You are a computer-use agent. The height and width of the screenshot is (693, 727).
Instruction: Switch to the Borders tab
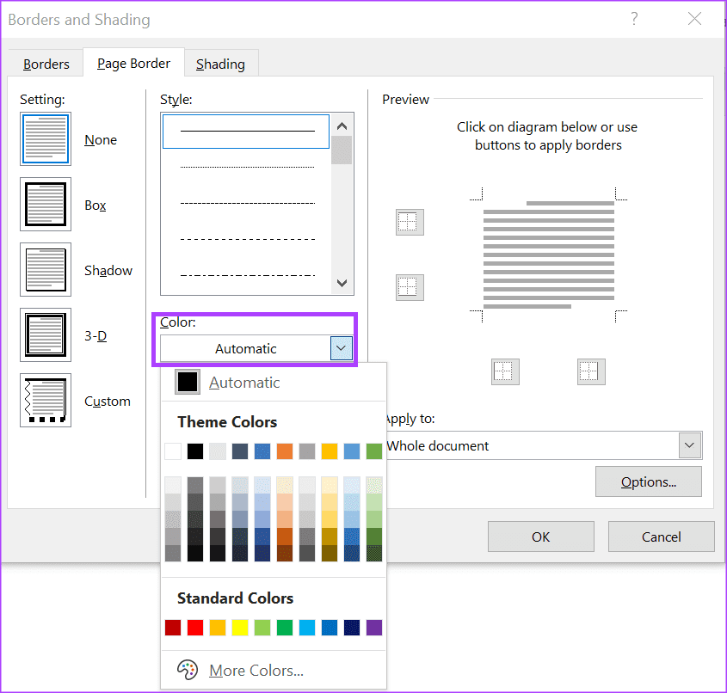pos(46,64)
